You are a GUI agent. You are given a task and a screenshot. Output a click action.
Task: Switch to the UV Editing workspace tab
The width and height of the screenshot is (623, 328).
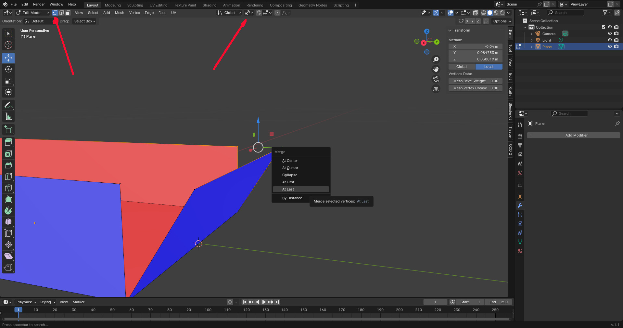(x=158, y=5)
